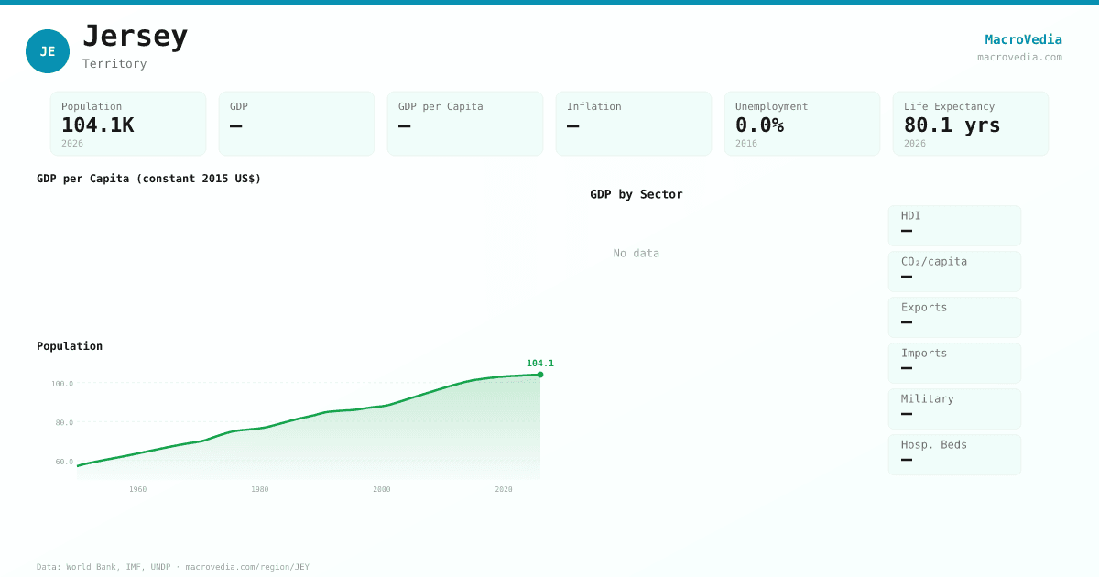Open the Life Expectancy card

(x=971, y=124)
